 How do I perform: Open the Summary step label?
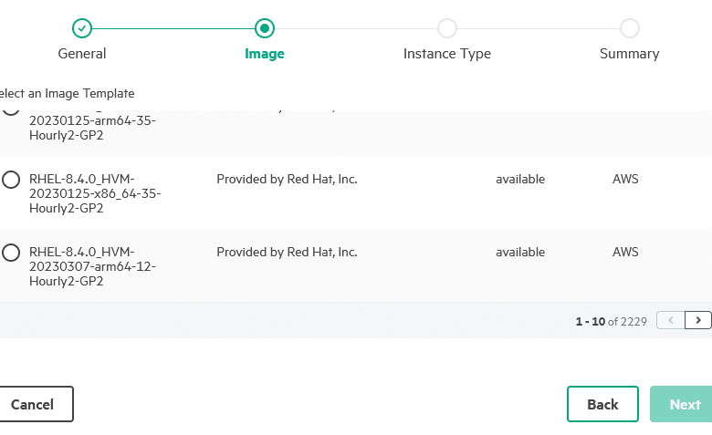(x=629, y=54)
